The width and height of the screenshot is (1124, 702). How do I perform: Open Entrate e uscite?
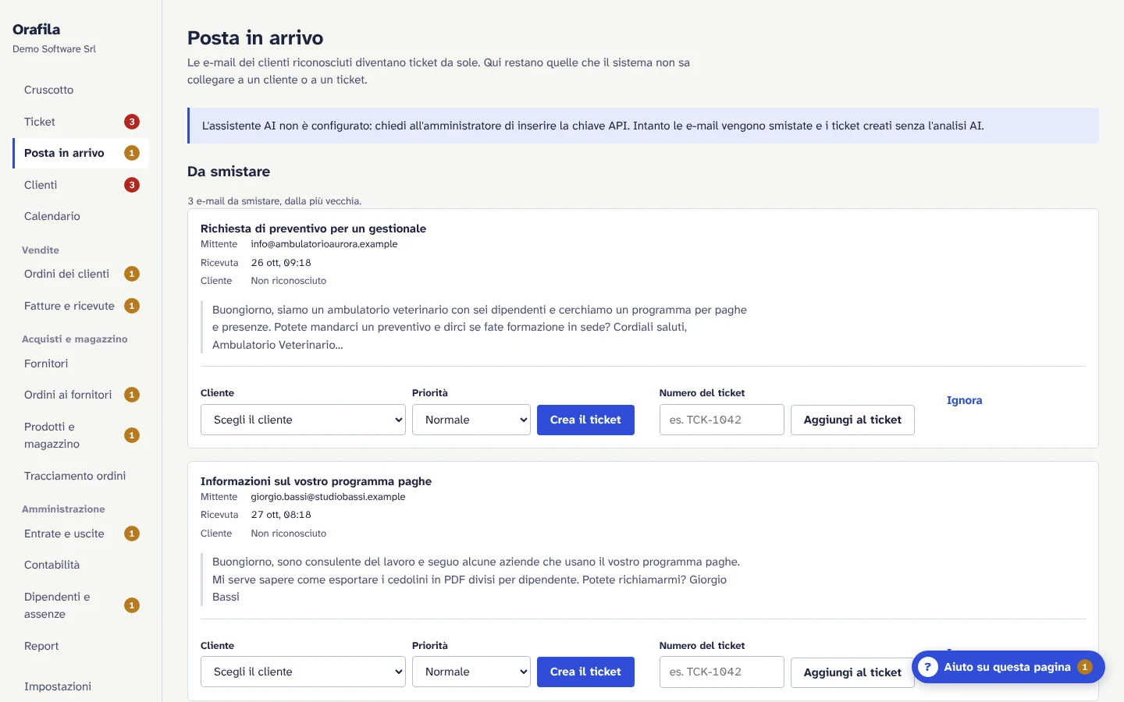click(80, 534)
